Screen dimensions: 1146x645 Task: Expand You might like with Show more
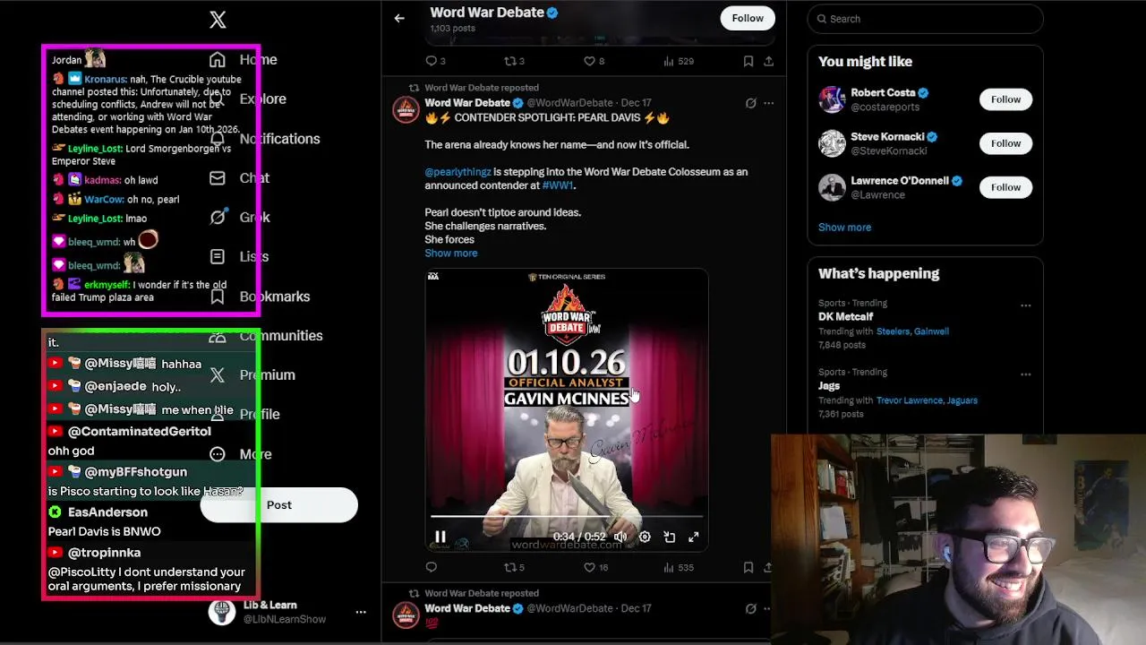pyautogui.click(x=844, y=227)
